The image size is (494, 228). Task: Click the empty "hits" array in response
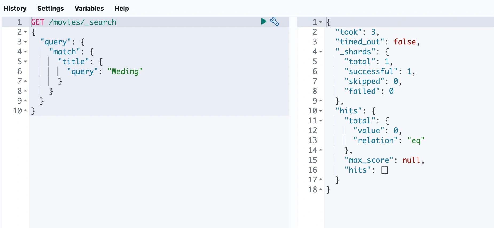coord(385,170)
